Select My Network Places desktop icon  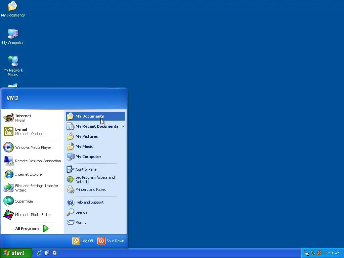[x=13, y=66]
